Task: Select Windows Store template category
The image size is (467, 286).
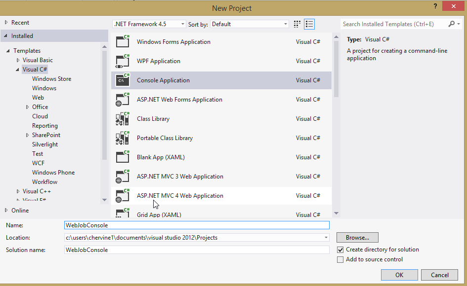Action: (51, 79)
